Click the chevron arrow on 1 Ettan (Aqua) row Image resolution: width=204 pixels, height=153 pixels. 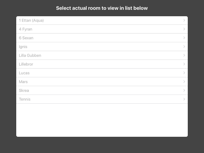184,20
